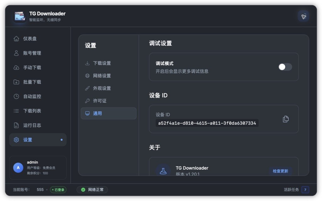Screen dimensions: 322x201
Task: Click the brush icon beside 外观设置
Action: [x=87, y=88]
